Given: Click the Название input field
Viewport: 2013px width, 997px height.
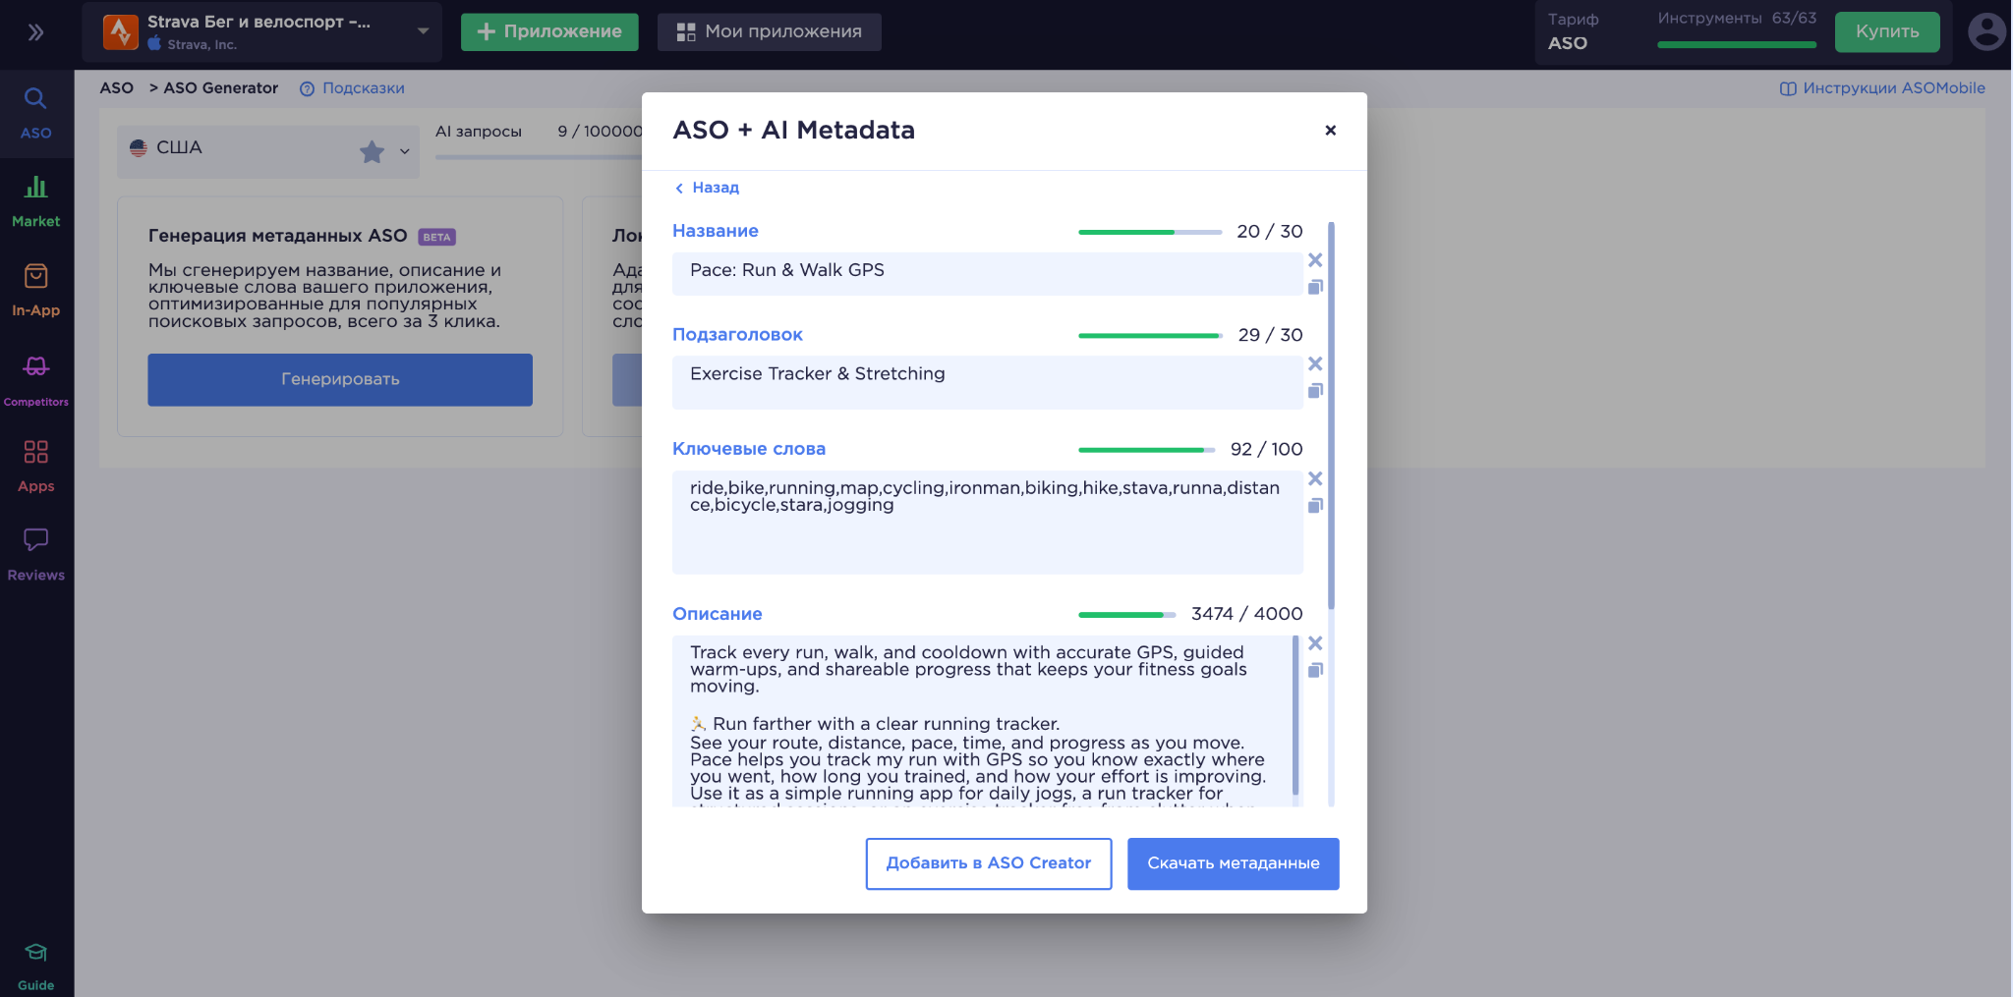Looking at the screenshot, I should [x=987, y=273].
